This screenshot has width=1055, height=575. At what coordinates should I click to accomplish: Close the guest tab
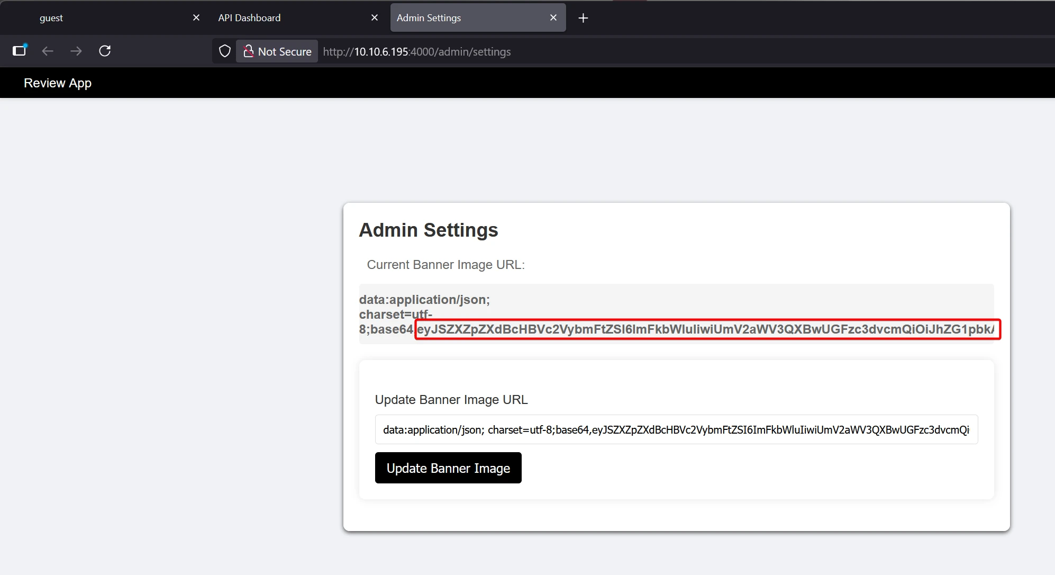tap(196, 18)
